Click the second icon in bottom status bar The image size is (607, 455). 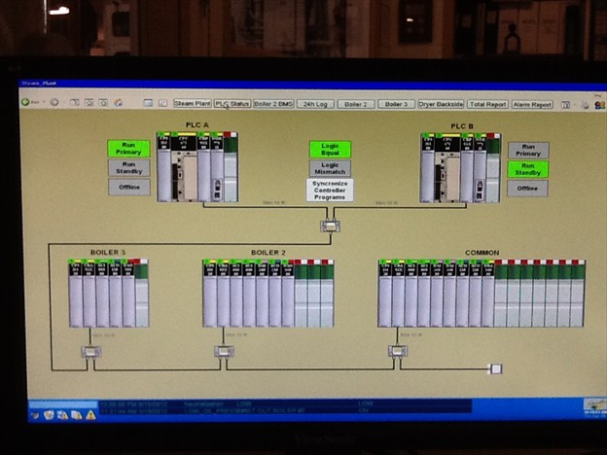tap(49, 415)
